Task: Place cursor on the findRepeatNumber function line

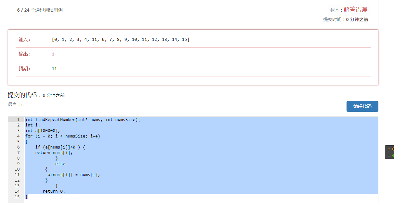Action: click(x=83, y=120)
